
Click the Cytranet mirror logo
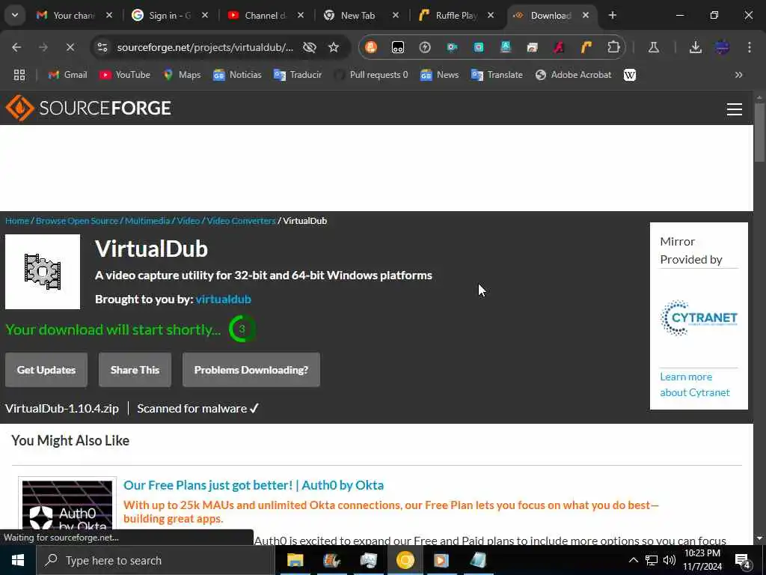pyautogui.click(x=699, y=317)
